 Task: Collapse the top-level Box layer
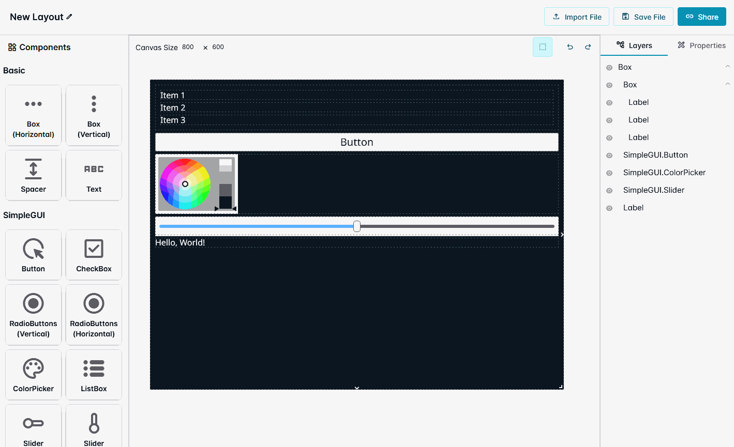pos(727,66)
